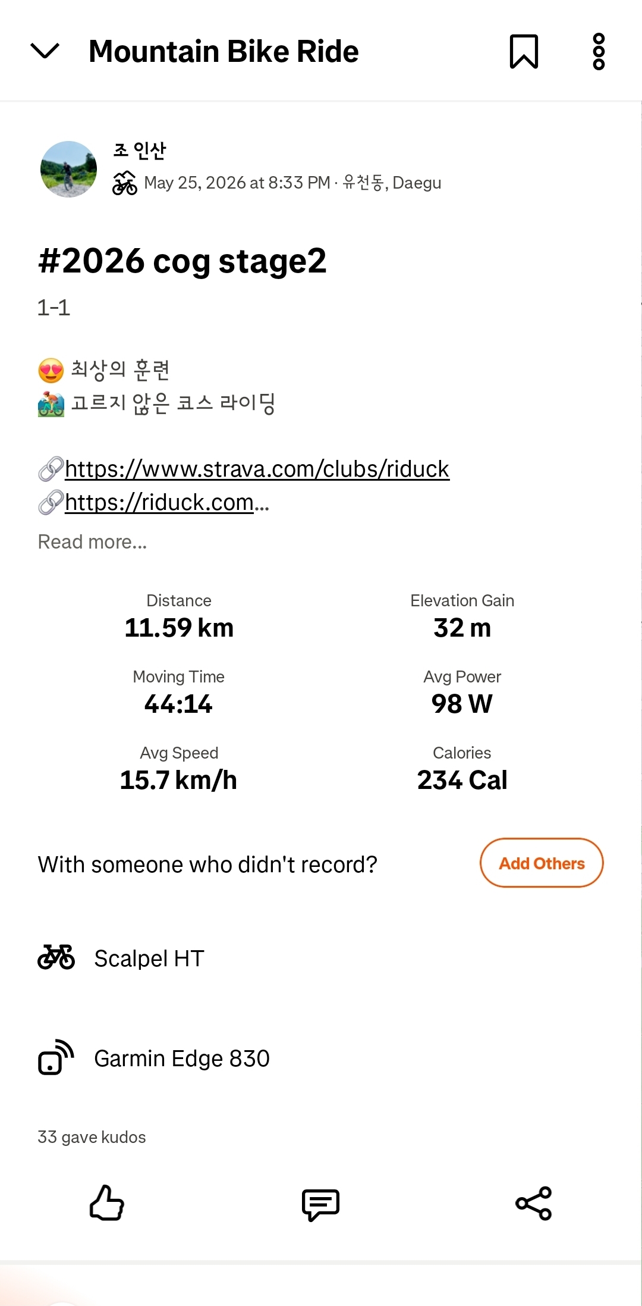Tap the mountain bike activity type icon
This screenshot has height=1306, width=642.
pyautogui.click(x=125, y=183)
